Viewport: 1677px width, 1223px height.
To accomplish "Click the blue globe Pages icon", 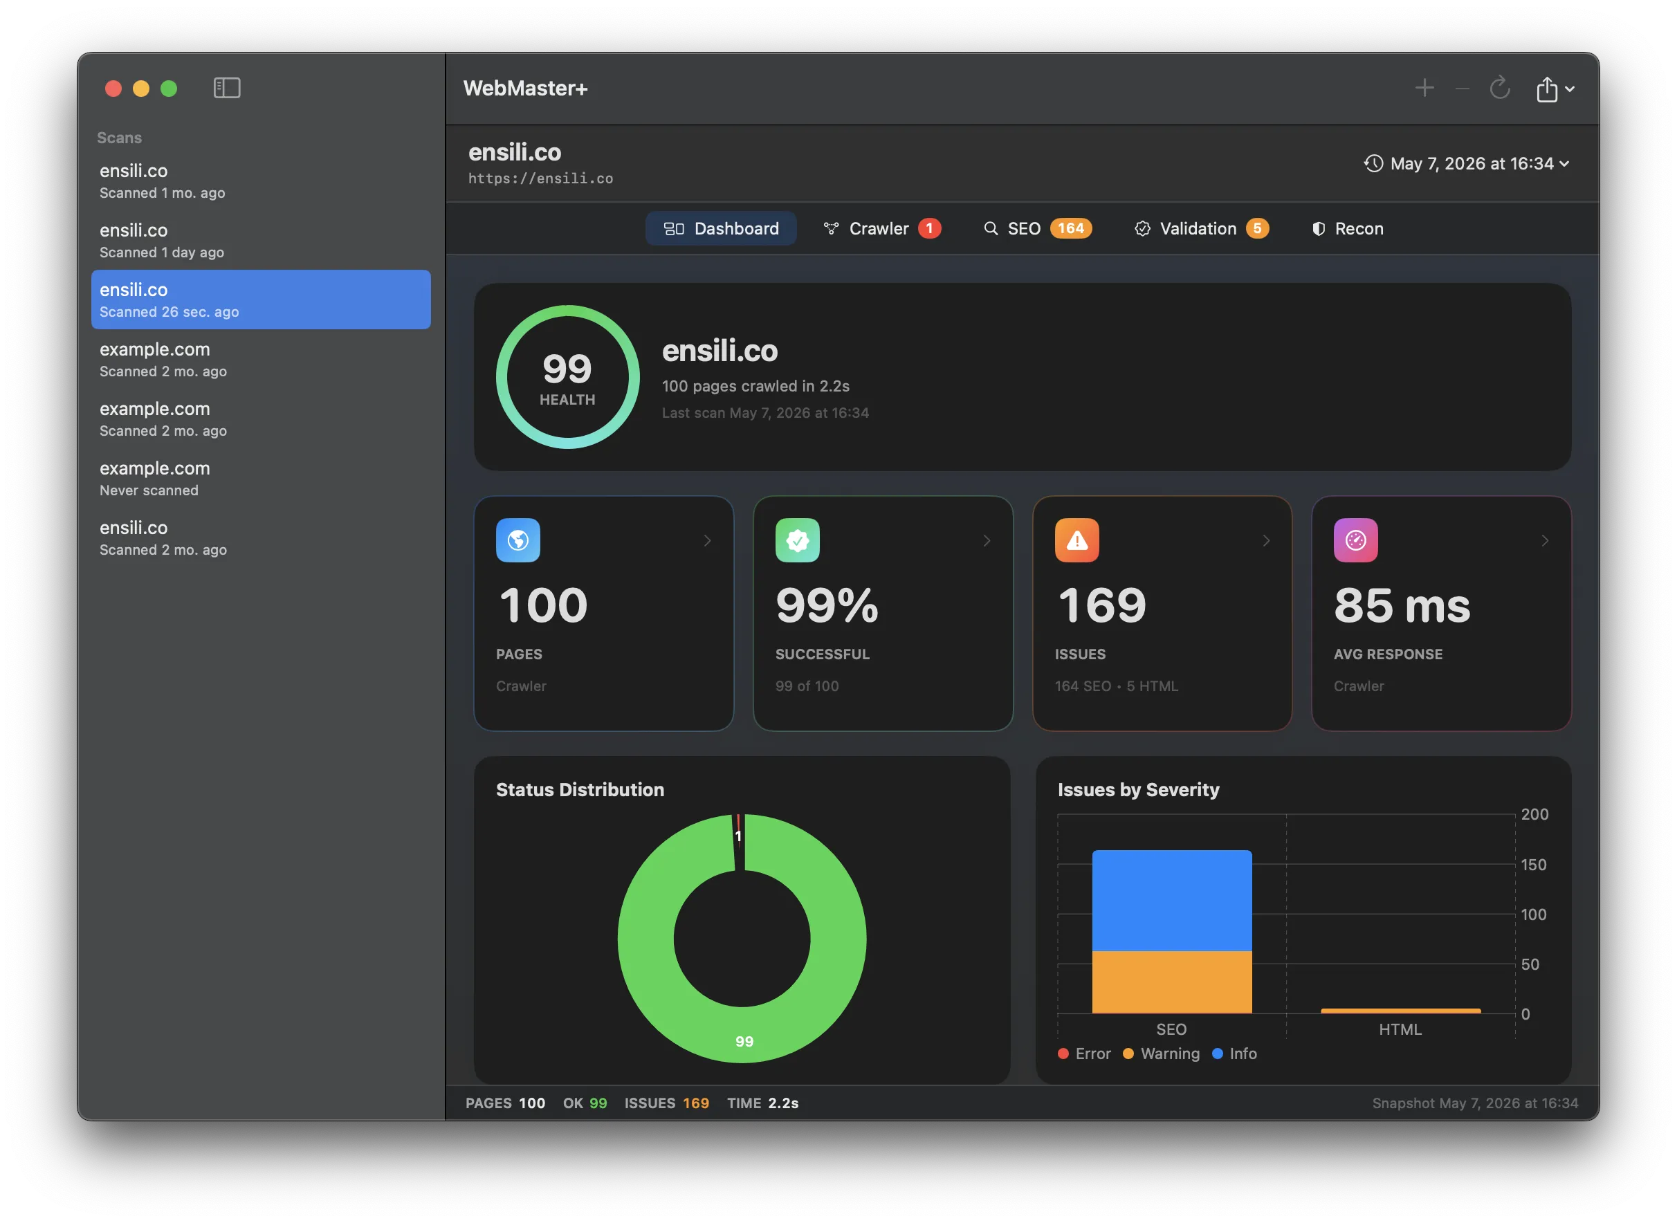I will 517,540.
